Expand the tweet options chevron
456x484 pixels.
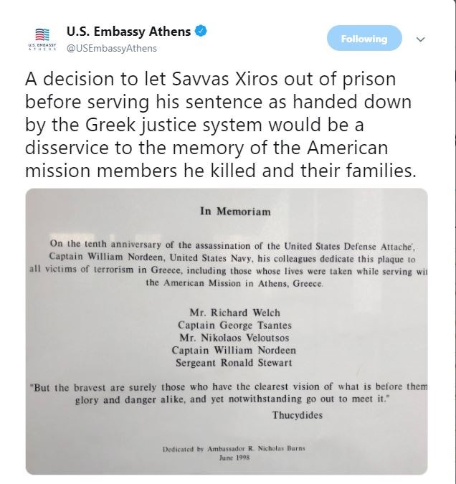pyautogui.click(x=421, y=39)
